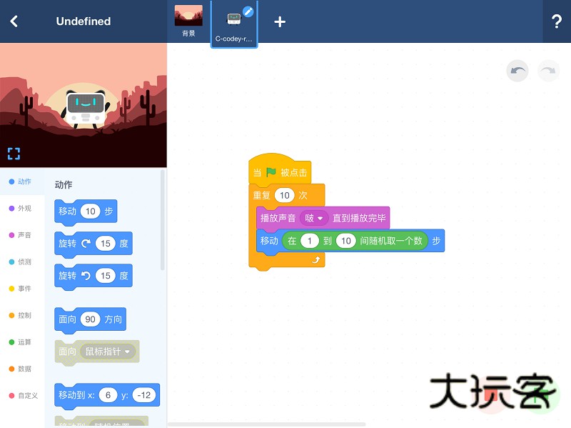Select the 事件 (Events) block category
Image resolution: width=571 pixels, height=428 pixels.
(x=22, y=289)
